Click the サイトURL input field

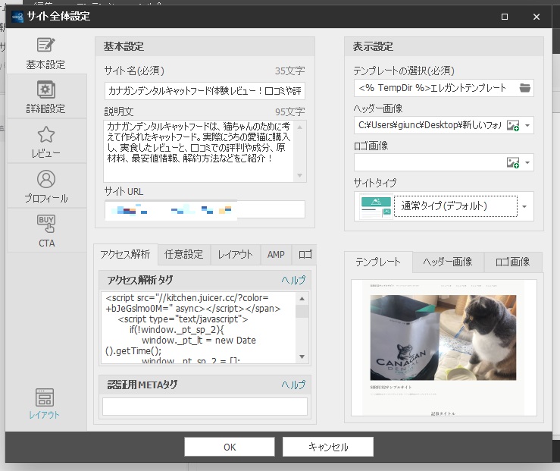pos(205,209)
